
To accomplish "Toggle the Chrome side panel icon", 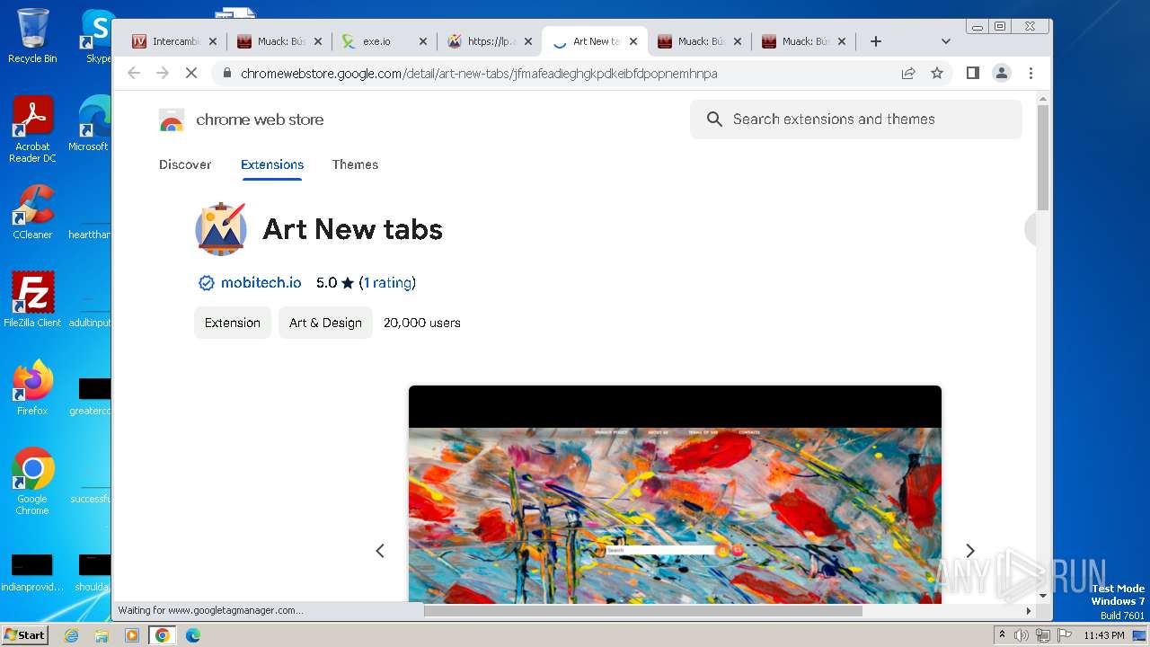I will [x=973, y=73].
